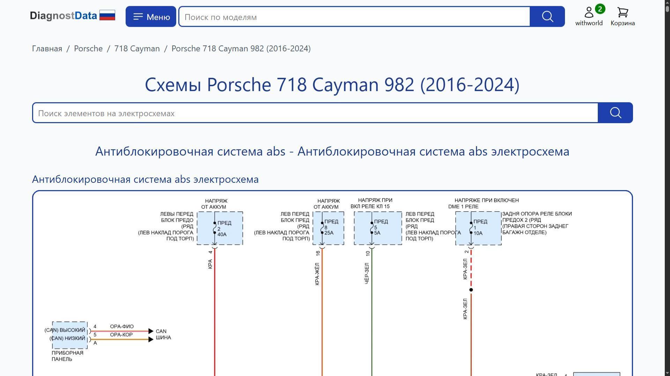Click the ОРА-ФИО wire label

tap(122, 326)
